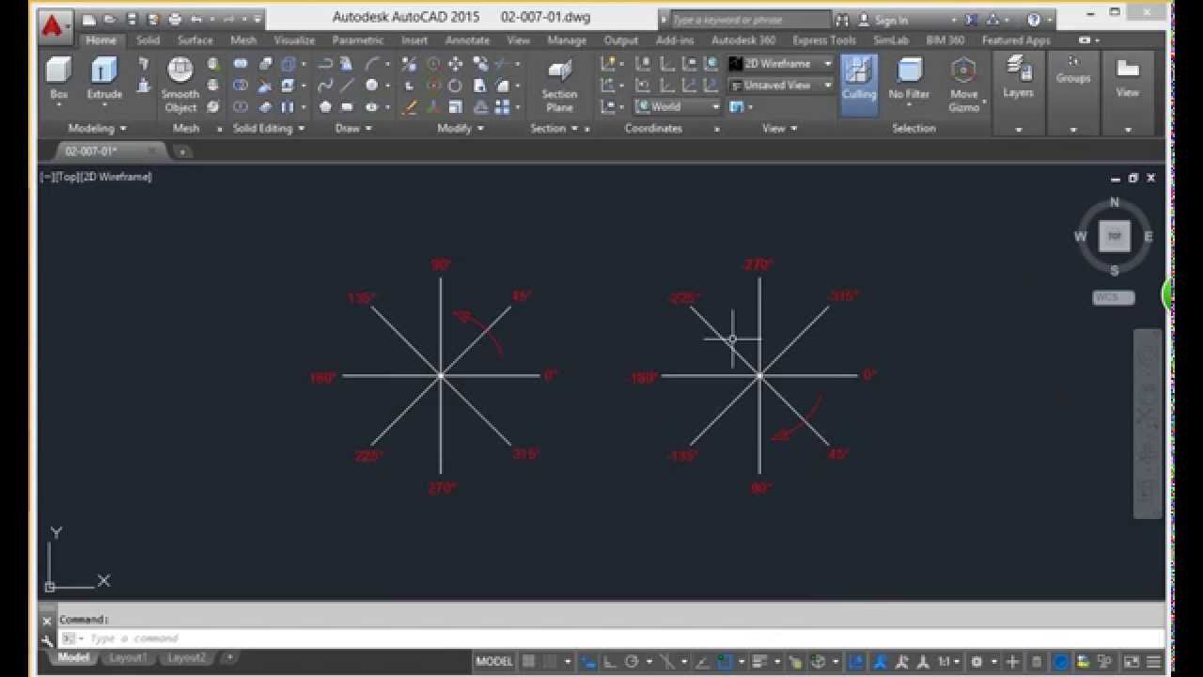The height and width of the screenshot is (677, 1203).
Task: Click the add layout plus button
Action: click(229, 658)
